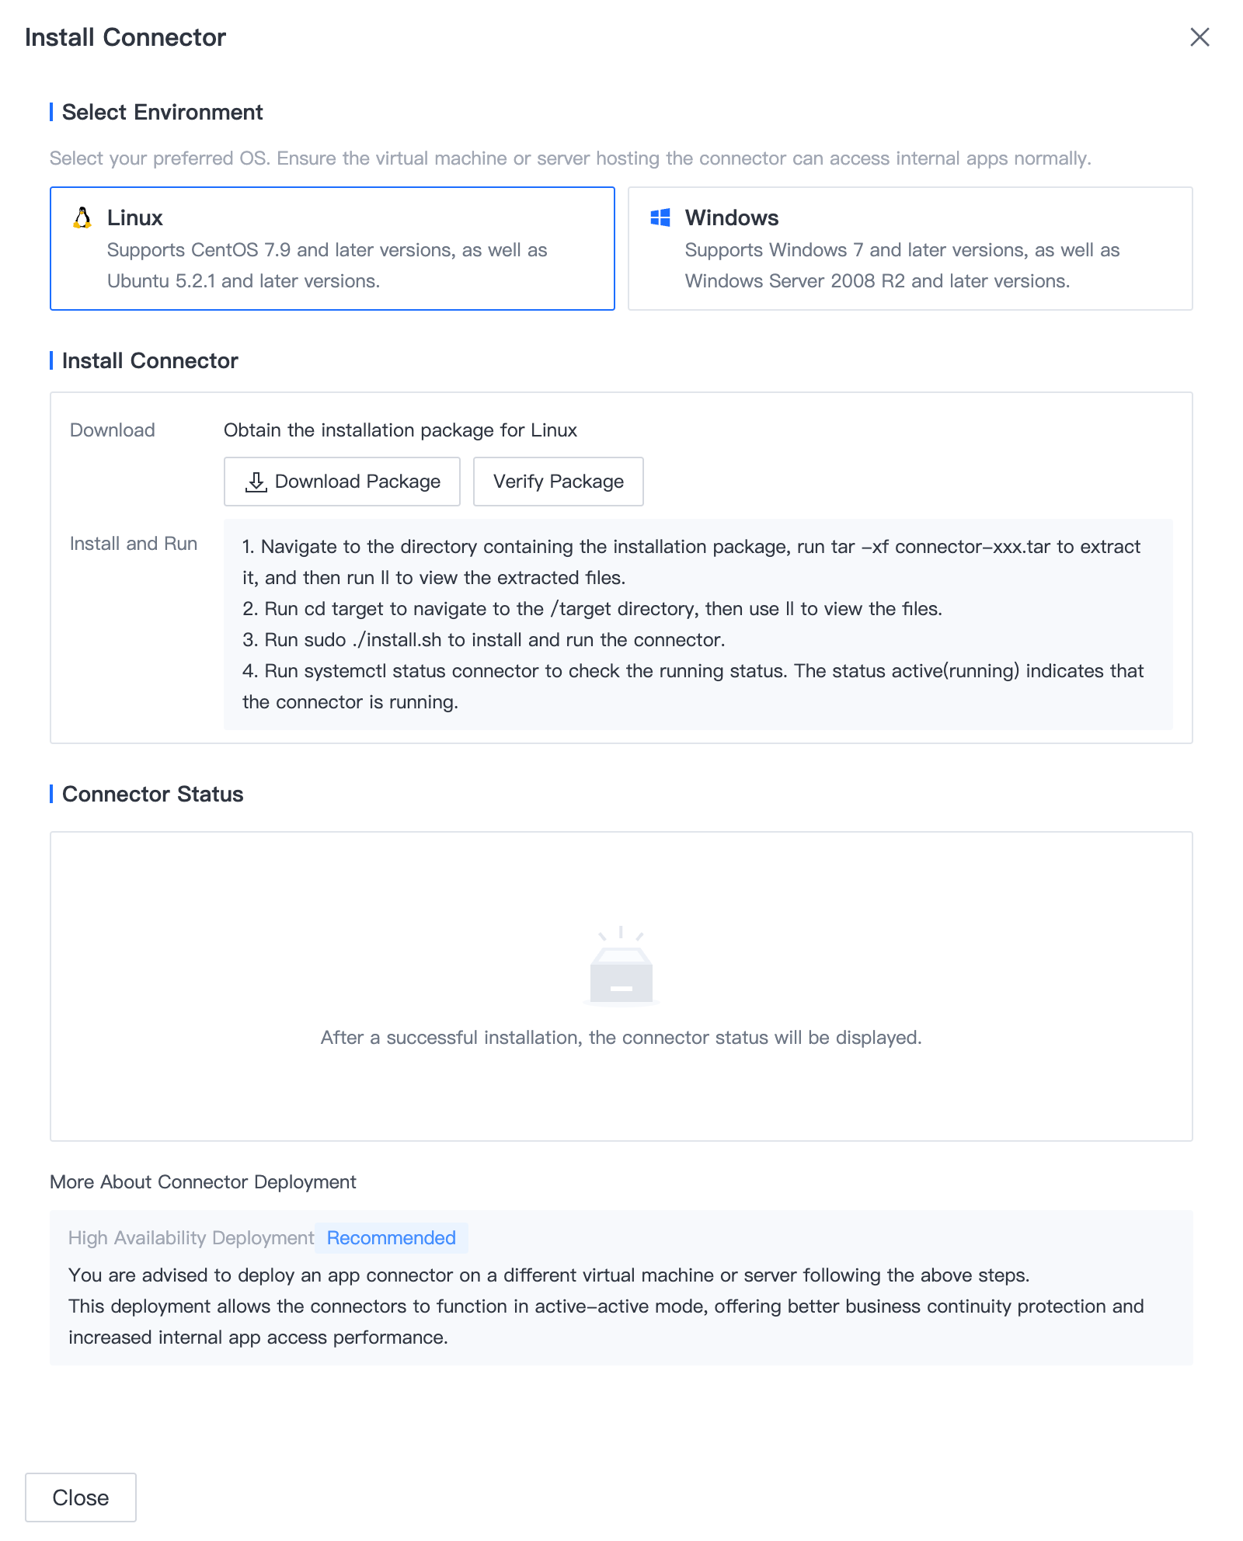Click the Connector Status heading
1243x1541 pixels.
point(153,795)
